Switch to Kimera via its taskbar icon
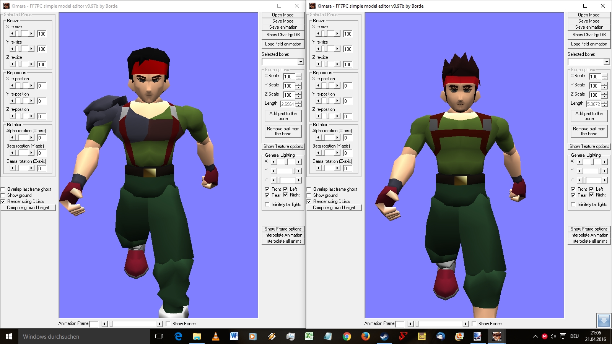Viewport: 612px width, 344px height. [496, 336]
